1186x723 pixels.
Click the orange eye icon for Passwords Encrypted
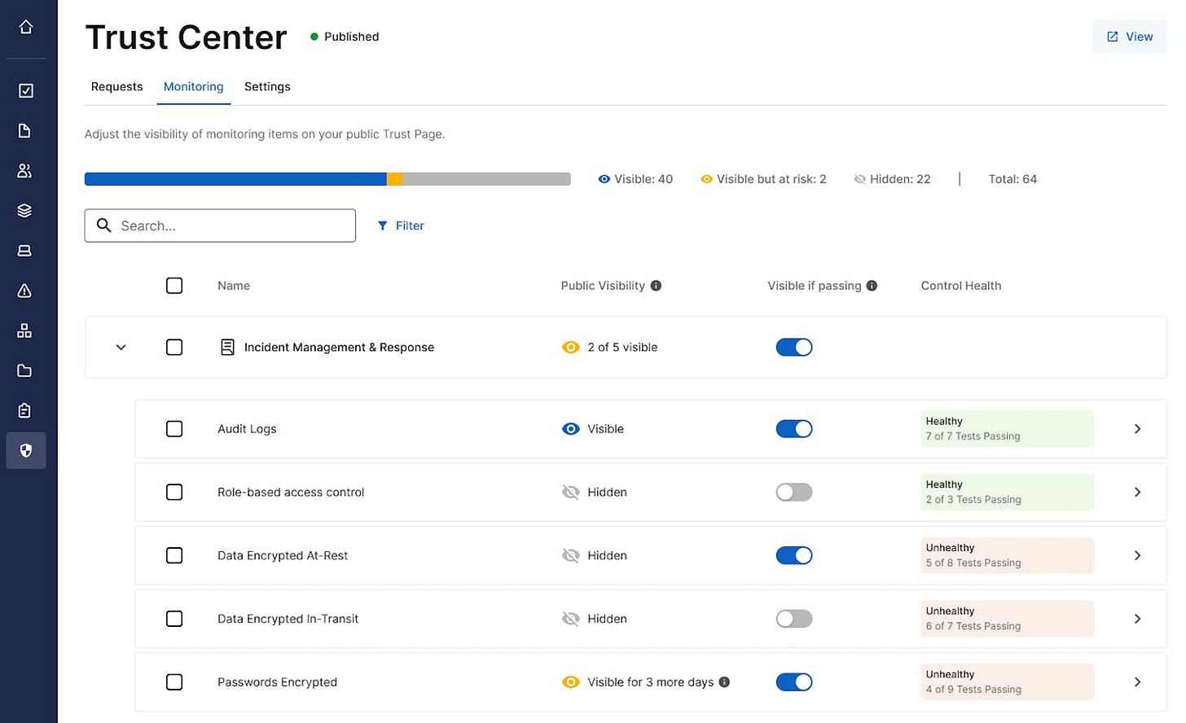pos(571,682)
